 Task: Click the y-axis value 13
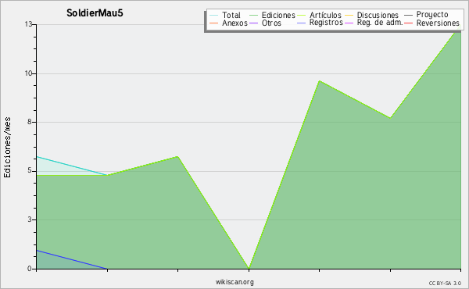(x=28, y=24)
